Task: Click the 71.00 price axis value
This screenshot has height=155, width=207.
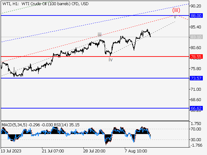Action: 196,89
